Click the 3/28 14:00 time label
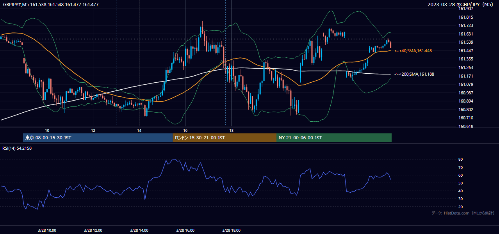 [x=139, y=230]
